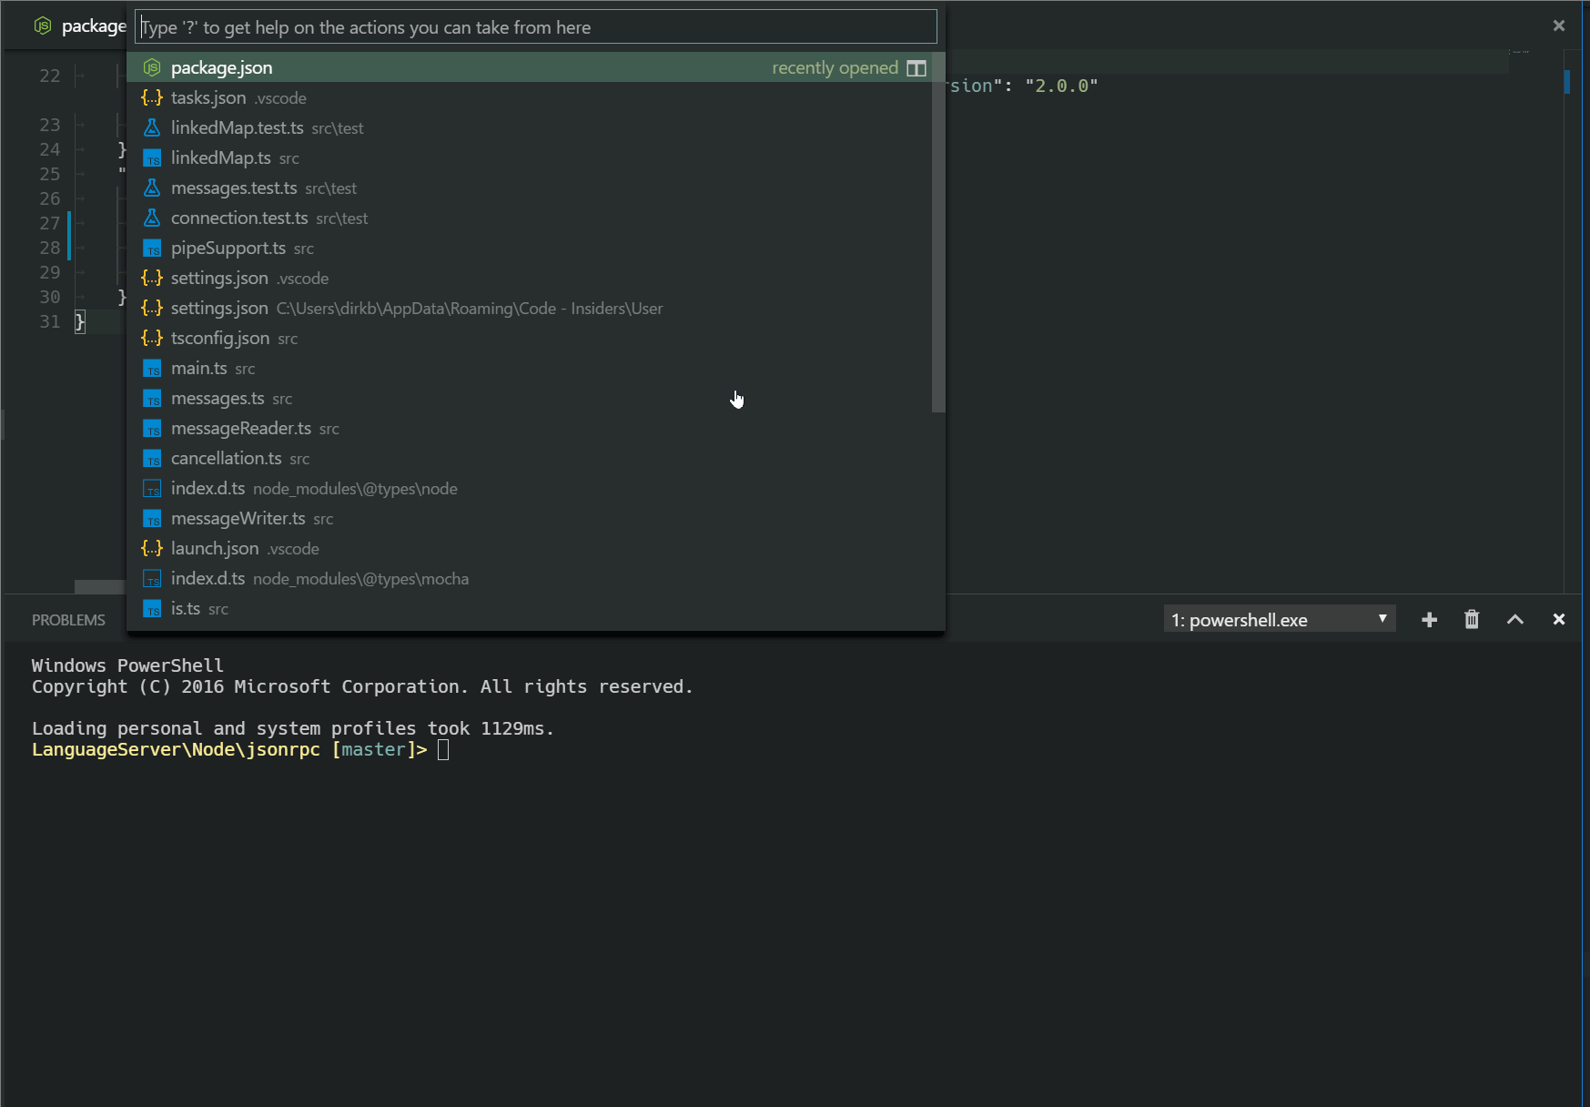The width and height of the screenshot is (1590, 1107).
Task: Close the bottom panel with the X icon
Action: (1558, 619)
